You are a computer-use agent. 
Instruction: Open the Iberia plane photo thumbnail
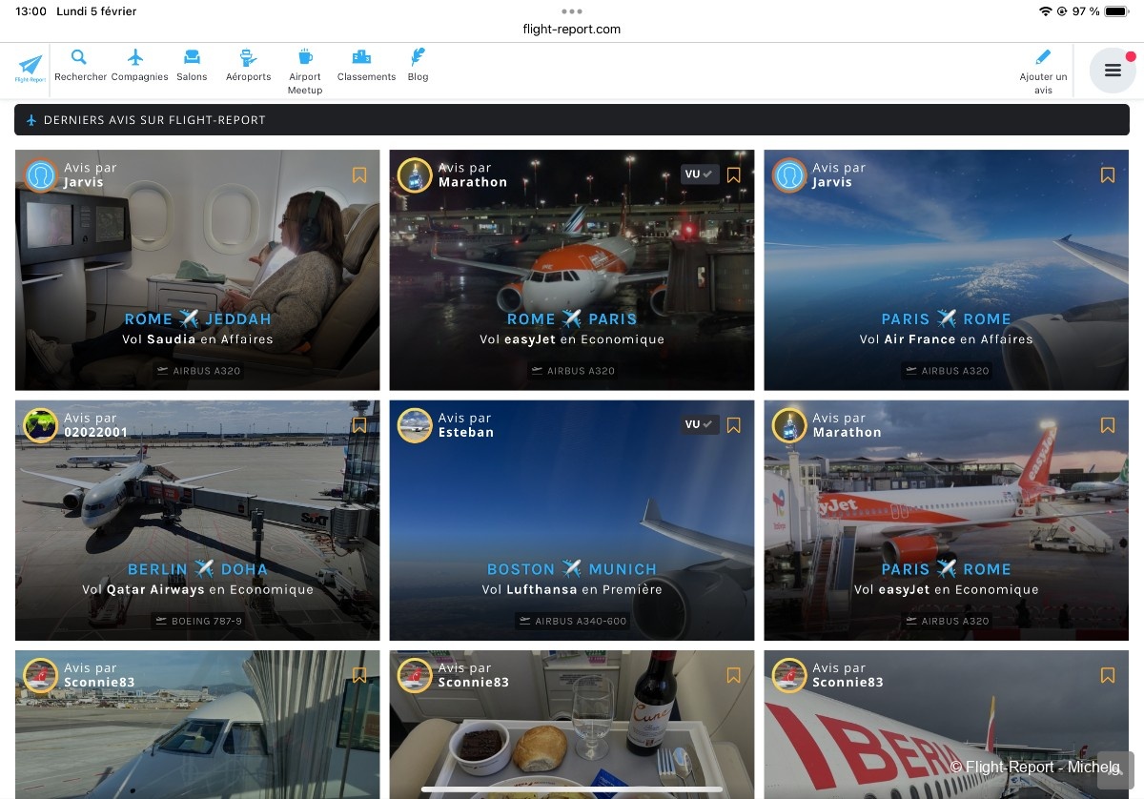(946, 725)
